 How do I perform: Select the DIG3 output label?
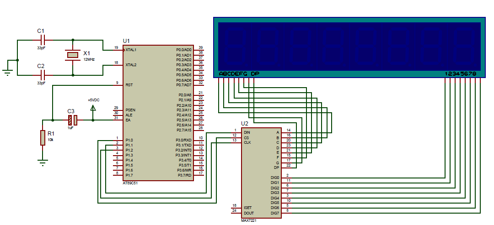pos(275,193)
